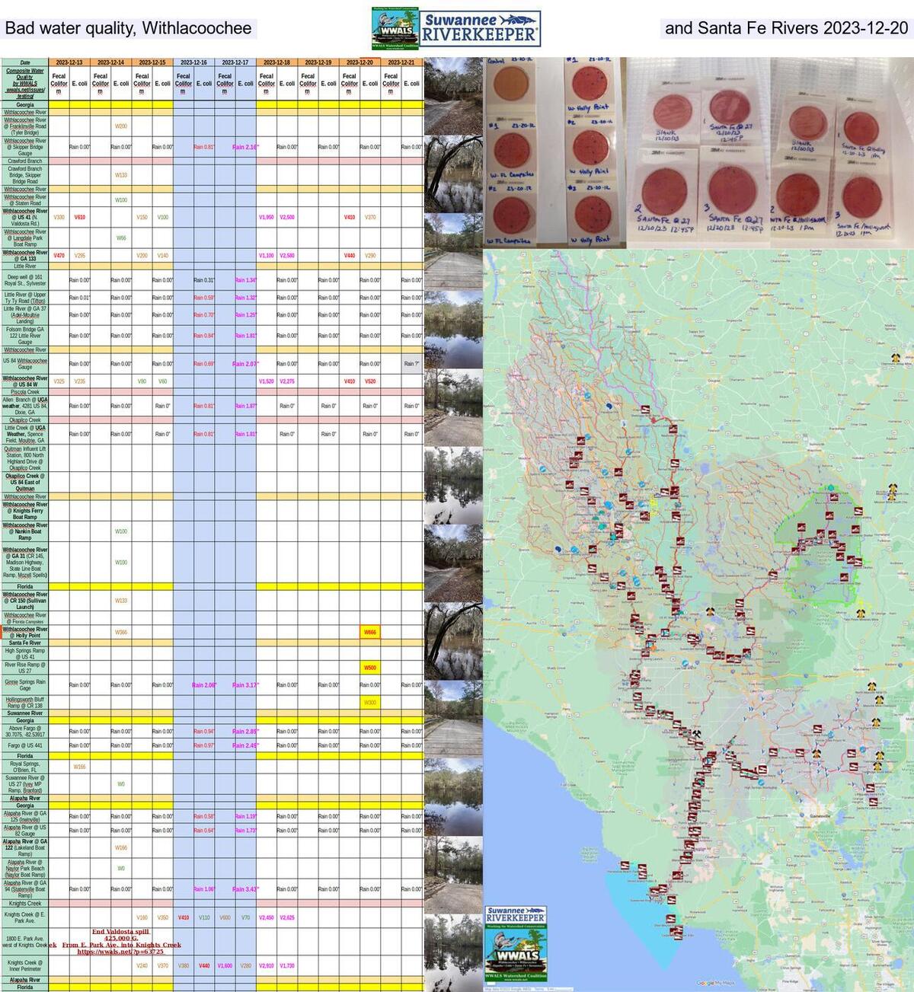
Task: Click the 'Rain 3.17' cell
Action: (x=245, y=685)
